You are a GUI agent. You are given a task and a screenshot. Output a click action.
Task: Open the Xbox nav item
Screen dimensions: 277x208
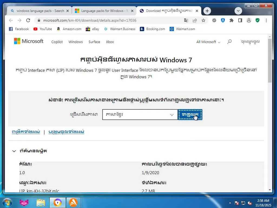pyautogui.click(x=110, y=42)
